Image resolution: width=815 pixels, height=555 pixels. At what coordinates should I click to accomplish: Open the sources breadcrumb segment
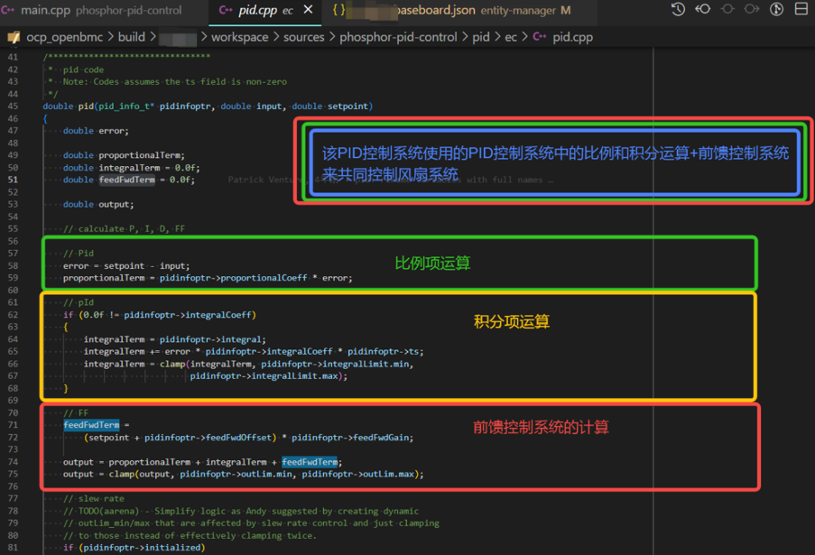(x=303, y=37)
